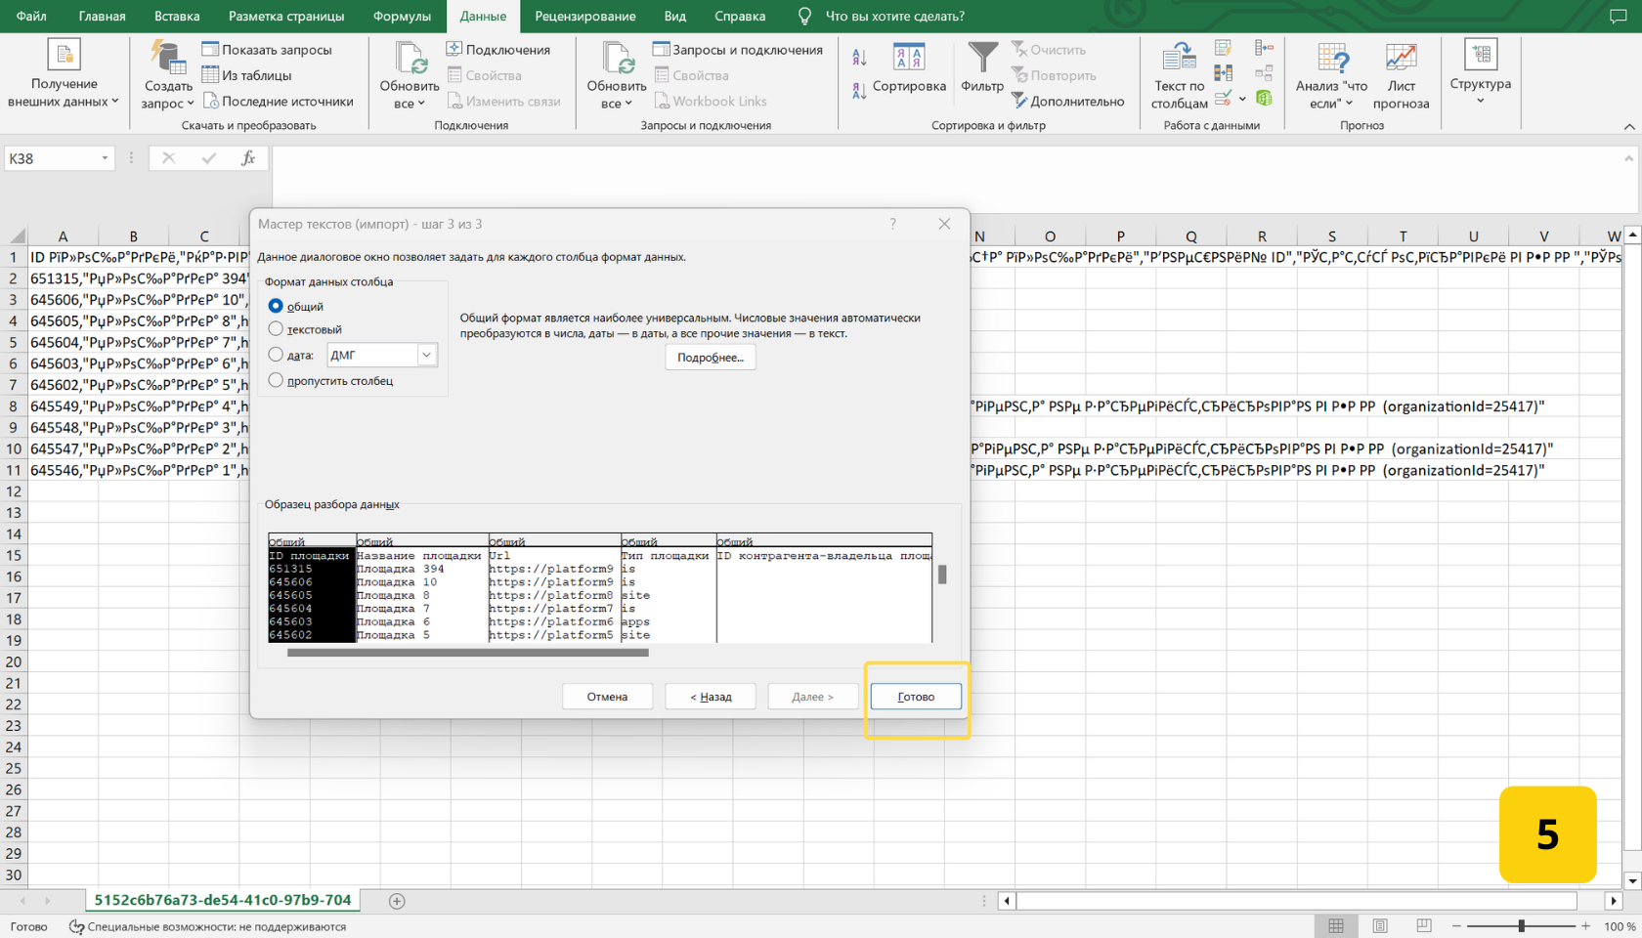Click Insert Function fx icon
1642x938 pixels.
point(248,158)
